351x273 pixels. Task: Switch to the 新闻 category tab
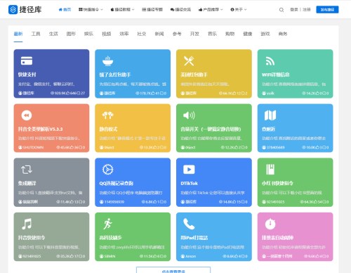[x=159, y=34]
